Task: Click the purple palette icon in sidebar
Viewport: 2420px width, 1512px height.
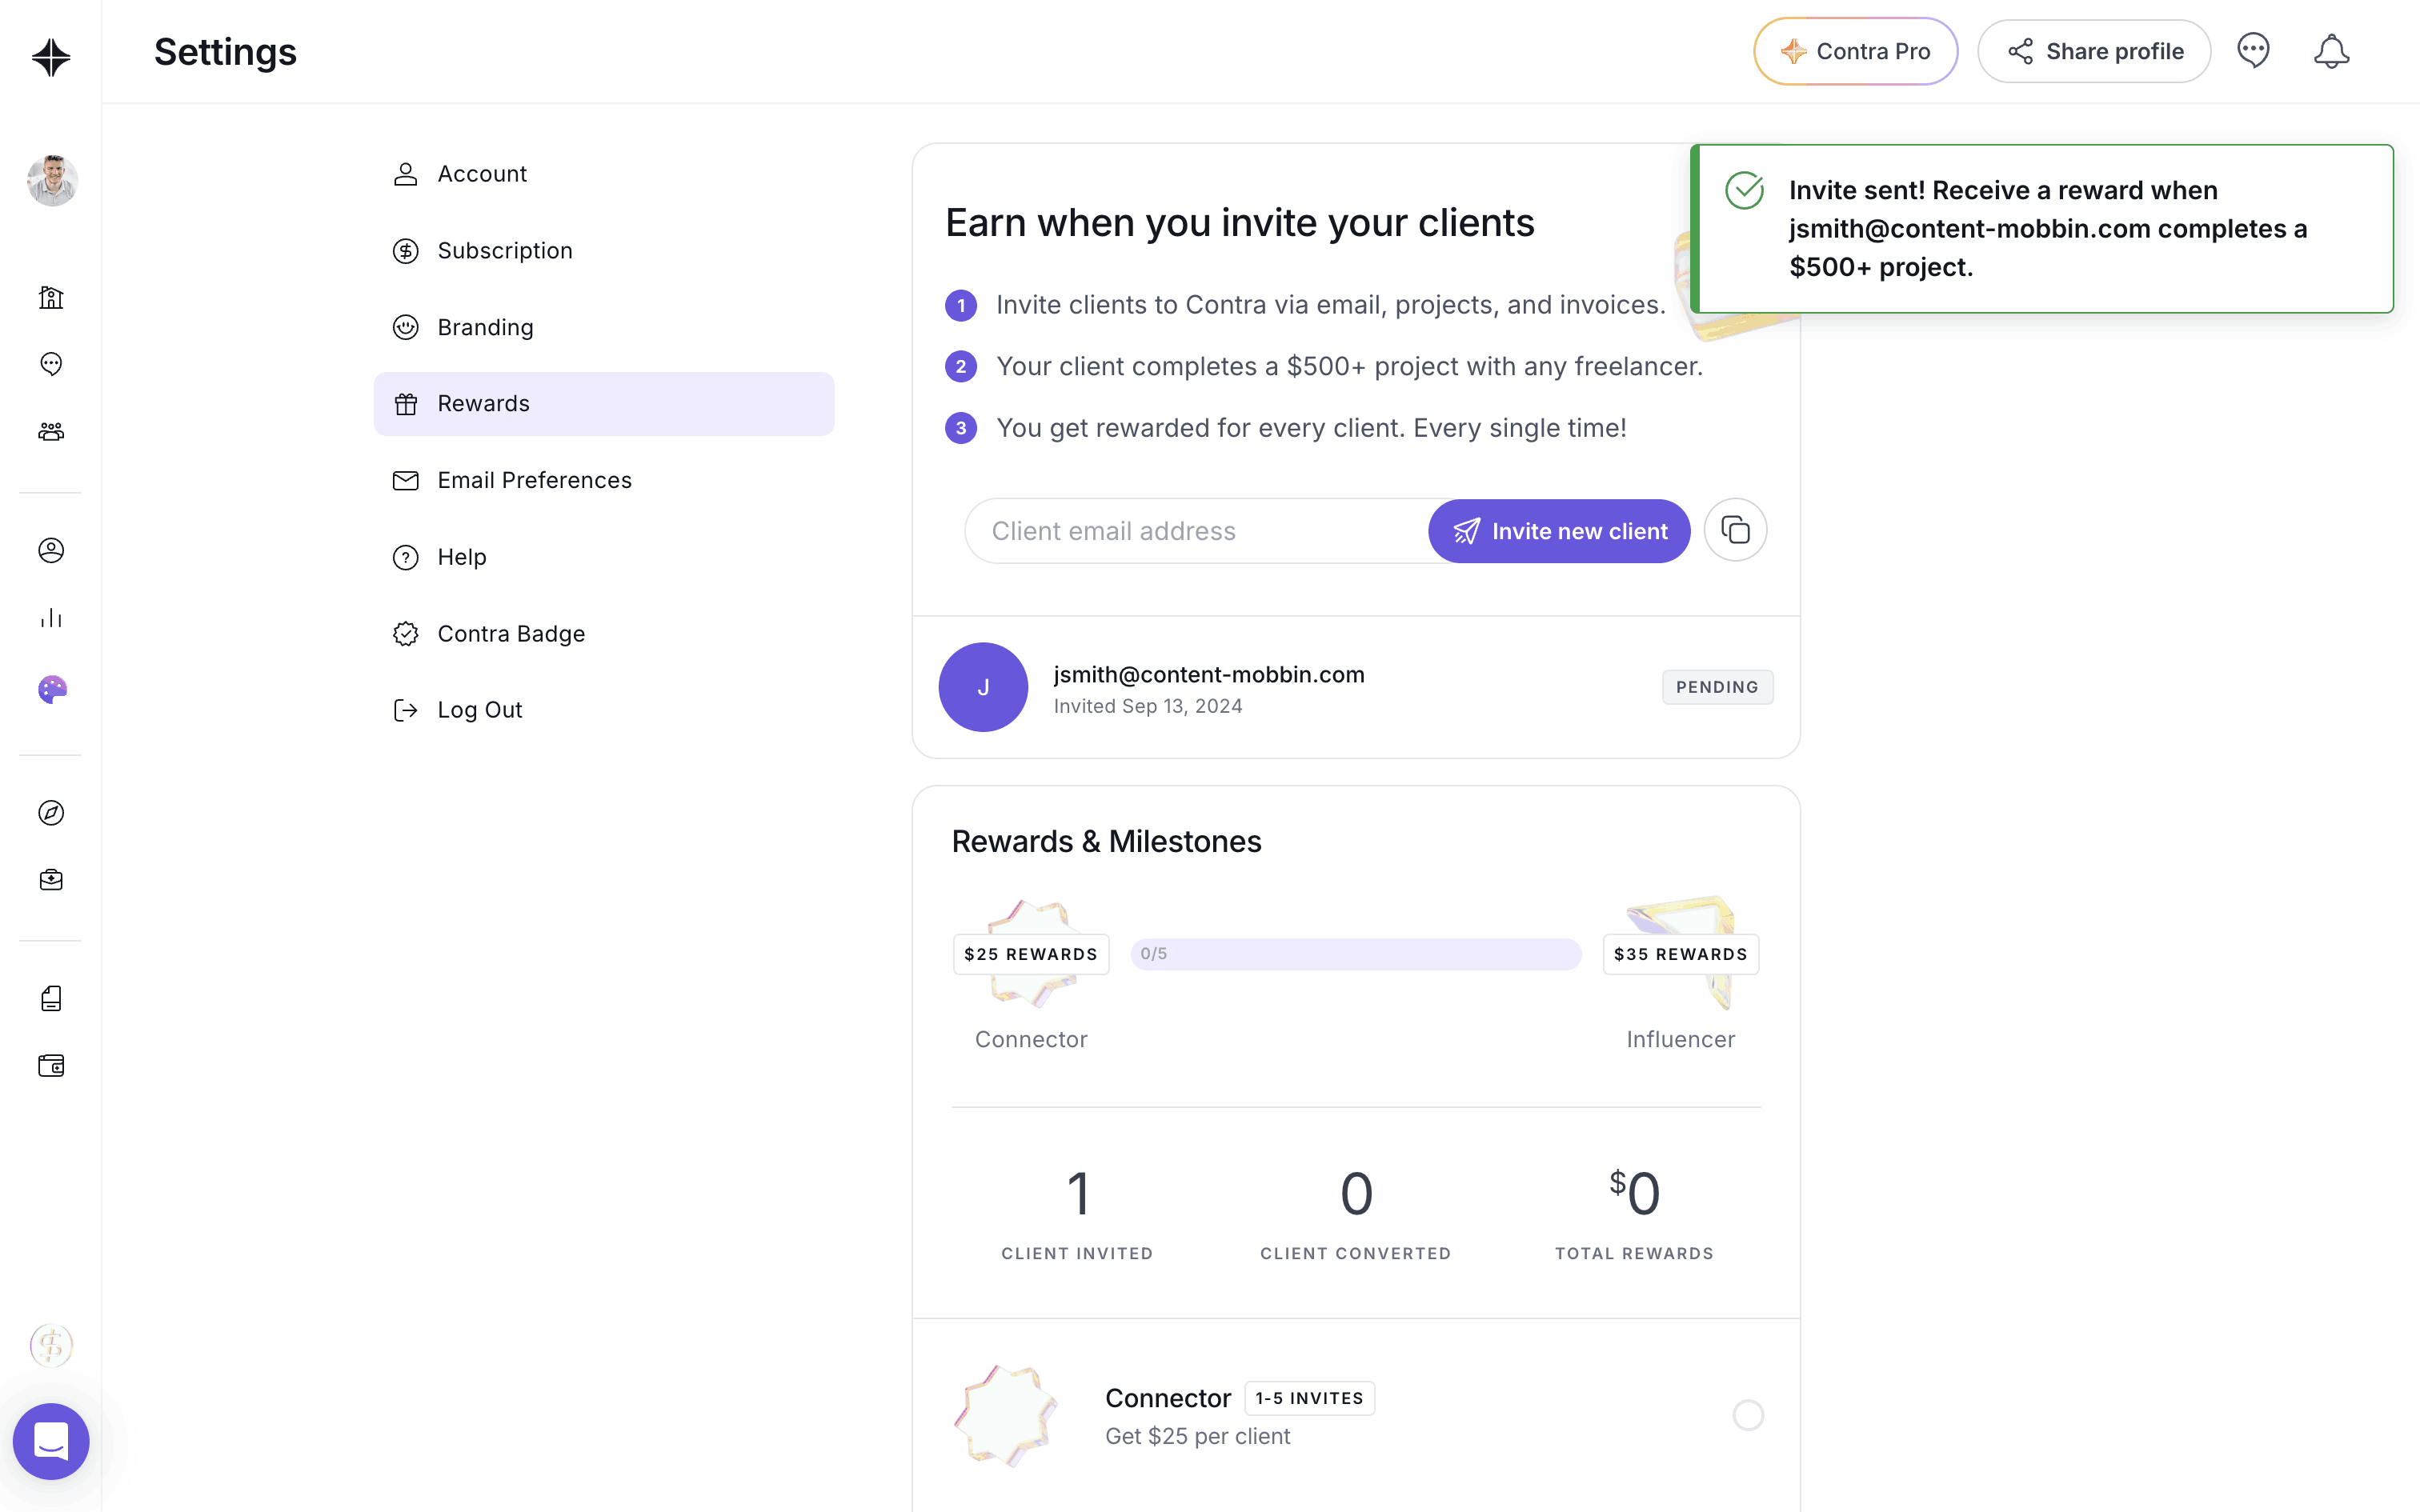Action: tap(51, 689)
